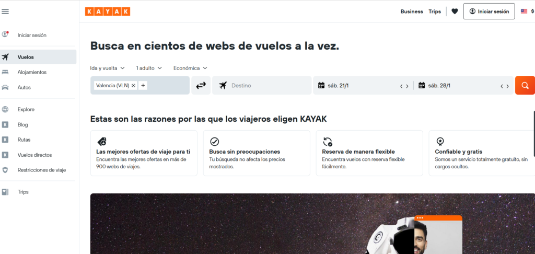
Task: Click the Las mejores ofertas de viaje card
Action: click(144, 153)
